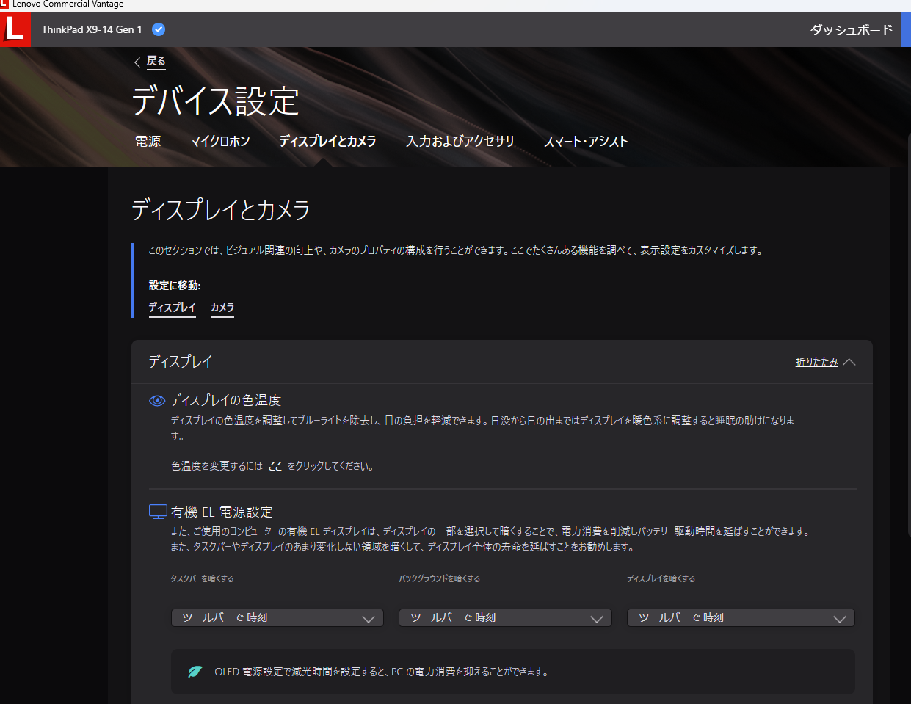
Task: Select the ディスプレイとカメラ tab
Action: pos(327,141)
